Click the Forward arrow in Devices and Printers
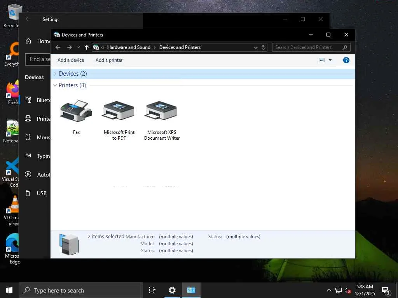Viewport: 398px width, 298px height. [69, 47]
